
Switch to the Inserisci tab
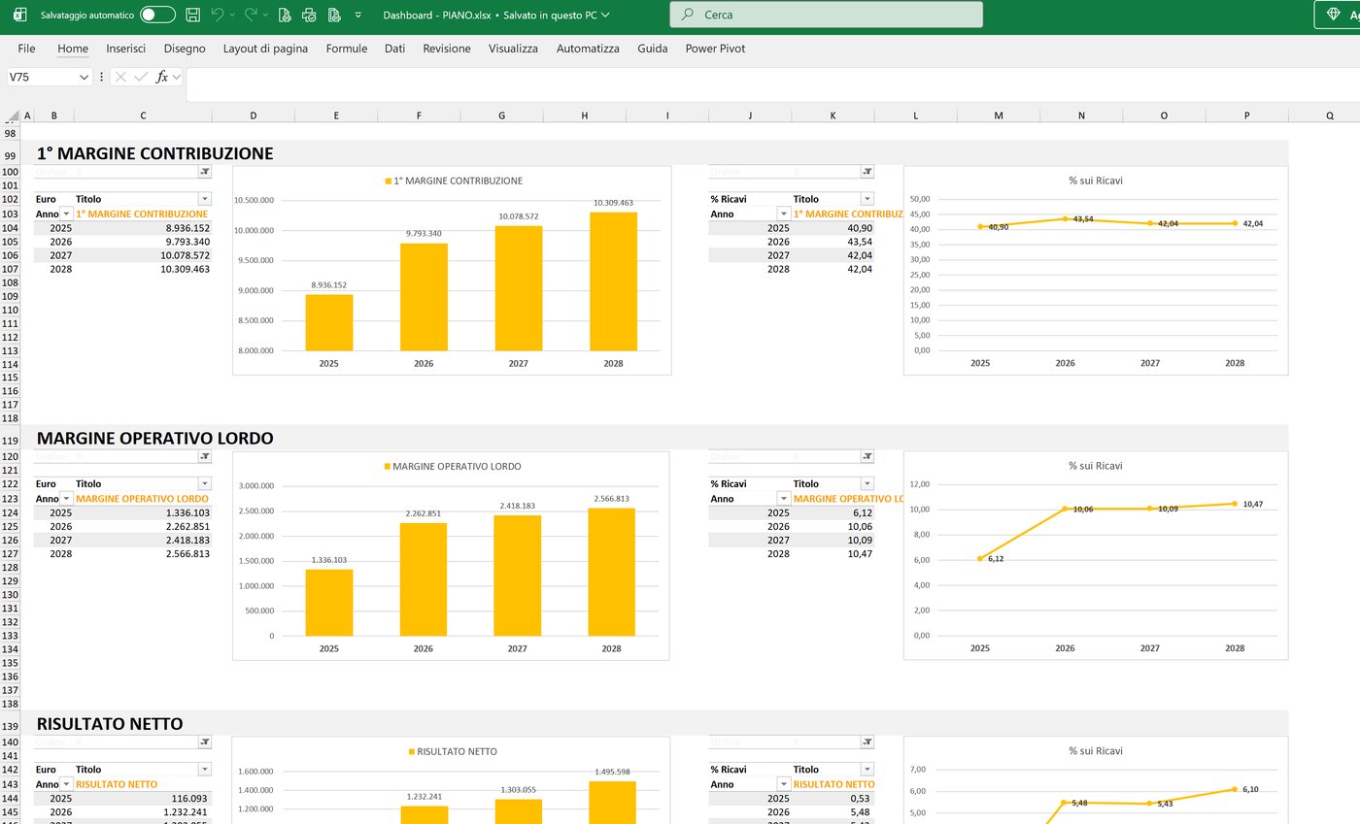[126, 49]
